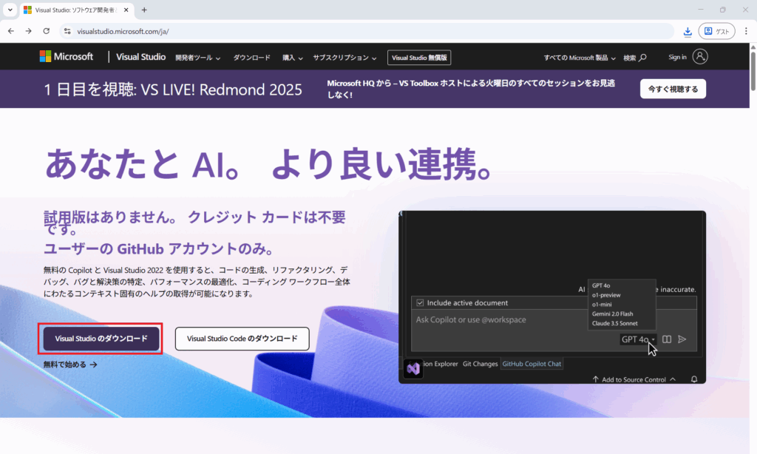Screen dimensions: 757x454
Task: Click Visual Studio Code のダウンロード button
Action: (x=241, y=339)
